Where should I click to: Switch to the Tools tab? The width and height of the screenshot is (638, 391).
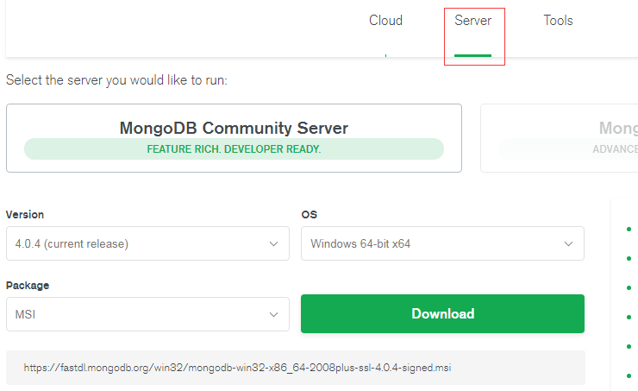(558, 21)
